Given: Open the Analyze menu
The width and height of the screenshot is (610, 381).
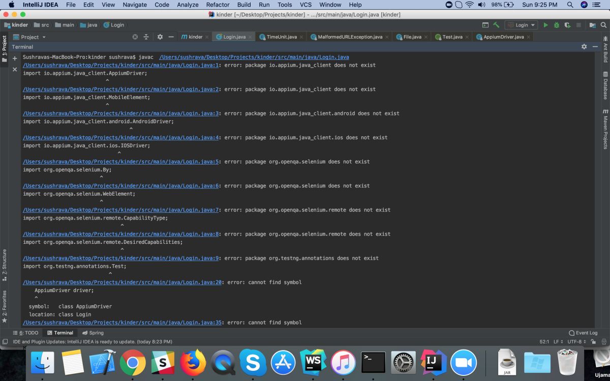Looking at the screenshot, I should (188, 5).
